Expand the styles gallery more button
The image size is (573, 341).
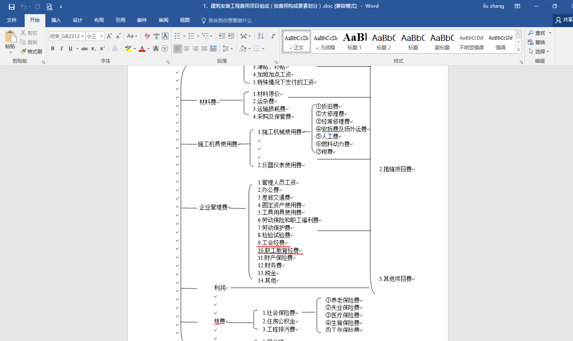pyautogui.click(x=518, y=50)
